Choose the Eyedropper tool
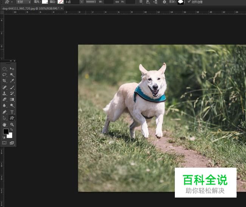 (x=12, y=81)
